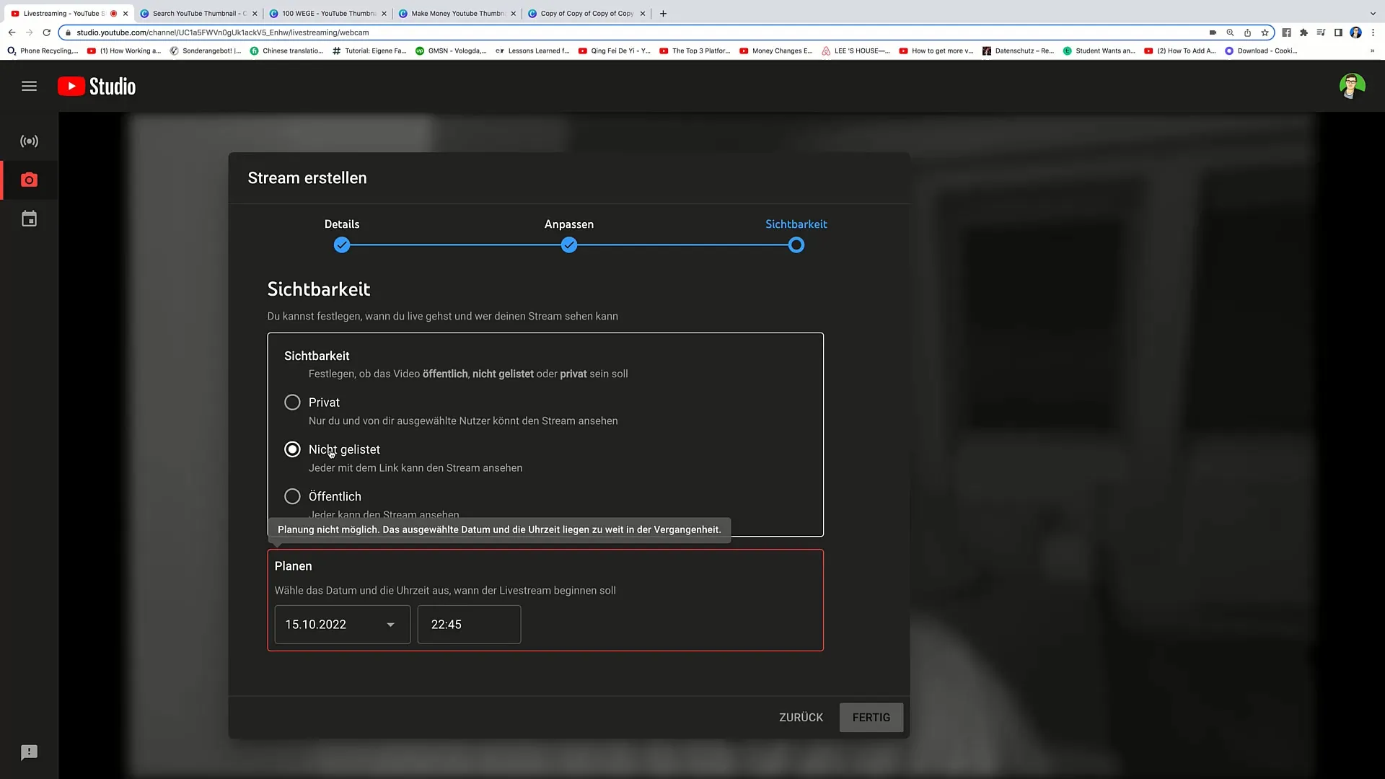
Task: Open the date dropdown showing 15.10.2022
Action: (x=343, y=625)
